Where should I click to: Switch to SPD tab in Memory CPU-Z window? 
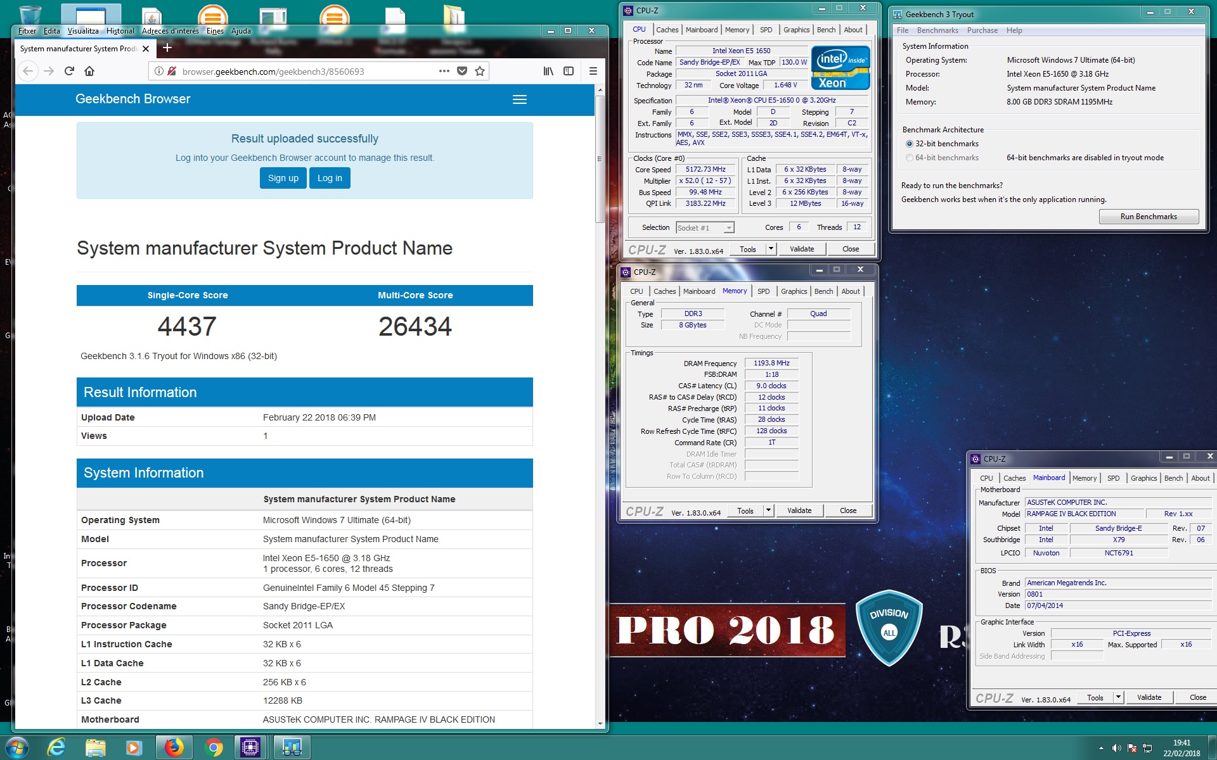(764, 291)
